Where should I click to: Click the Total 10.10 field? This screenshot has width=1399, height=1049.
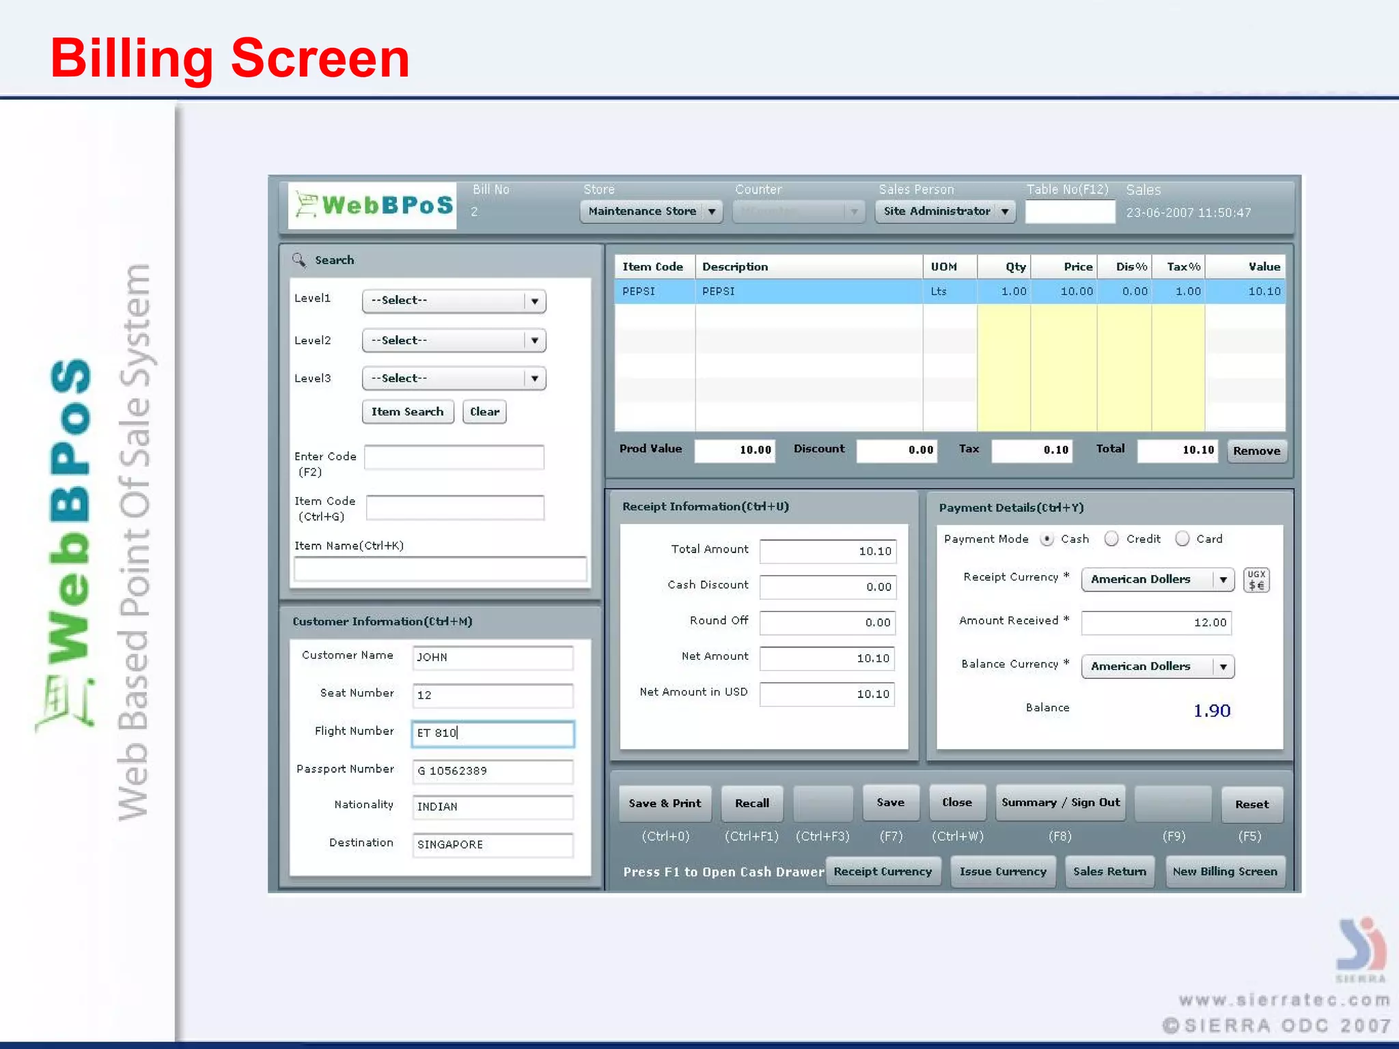pyautogui.click(x=1178, y=451)
